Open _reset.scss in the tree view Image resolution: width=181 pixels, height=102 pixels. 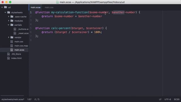tap(23, 33)
